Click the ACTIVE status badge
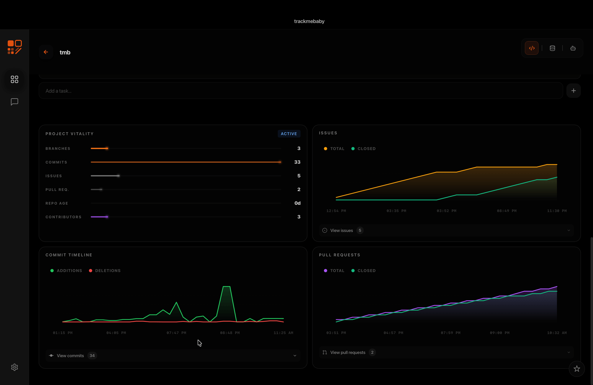The height and width of the screenshot is (385, 593). [289, 133]
